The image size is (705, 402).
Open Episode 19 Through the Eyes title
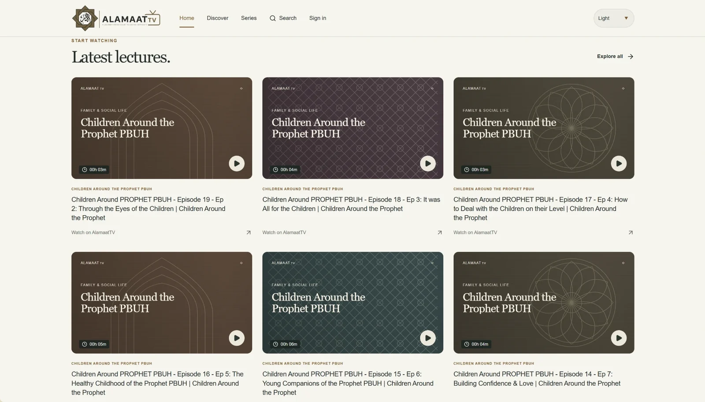(148, 209)
